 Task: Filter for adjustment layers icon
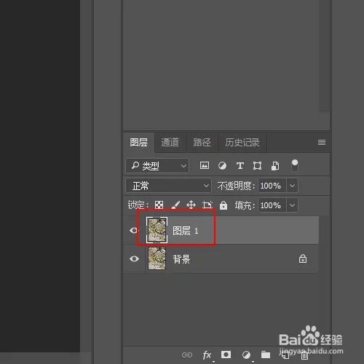[x=222, y=166]
